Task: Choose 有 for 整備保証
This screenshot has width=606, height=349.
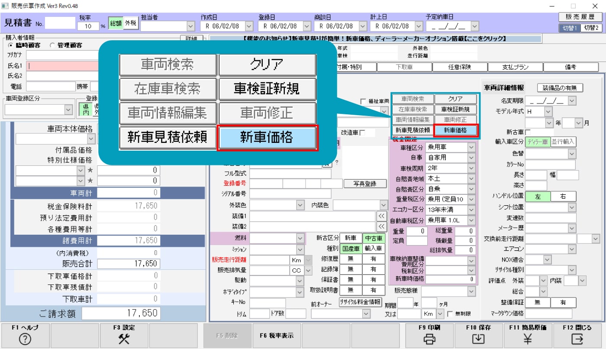Action: click(563, 302)
